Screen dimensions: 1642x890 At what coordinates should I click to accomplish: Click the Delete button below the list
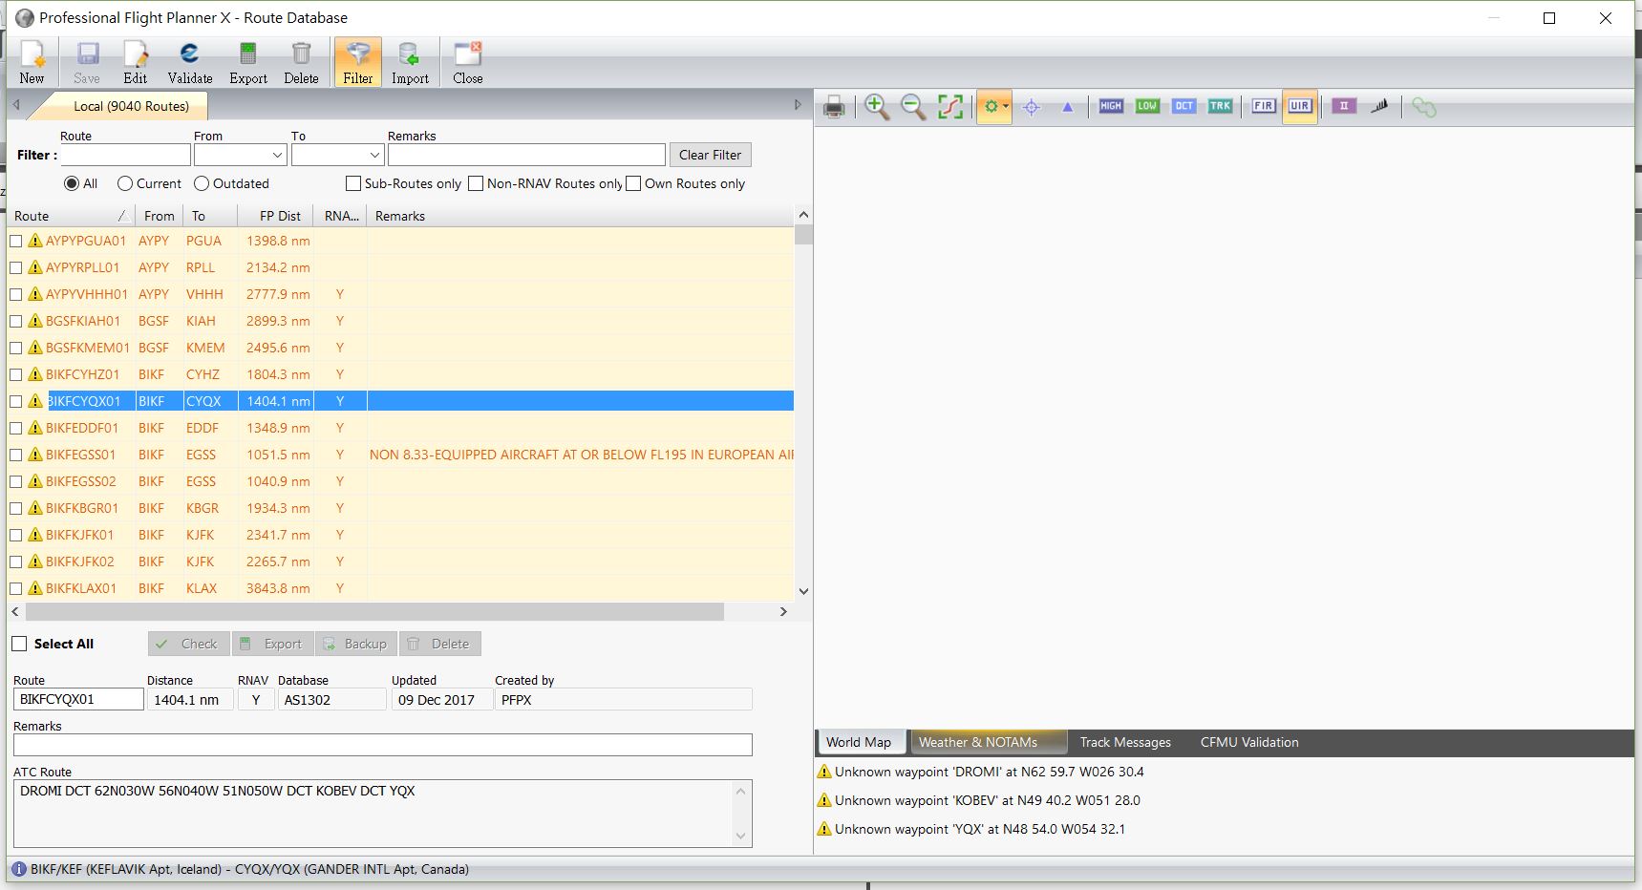[x=440, y=644]
